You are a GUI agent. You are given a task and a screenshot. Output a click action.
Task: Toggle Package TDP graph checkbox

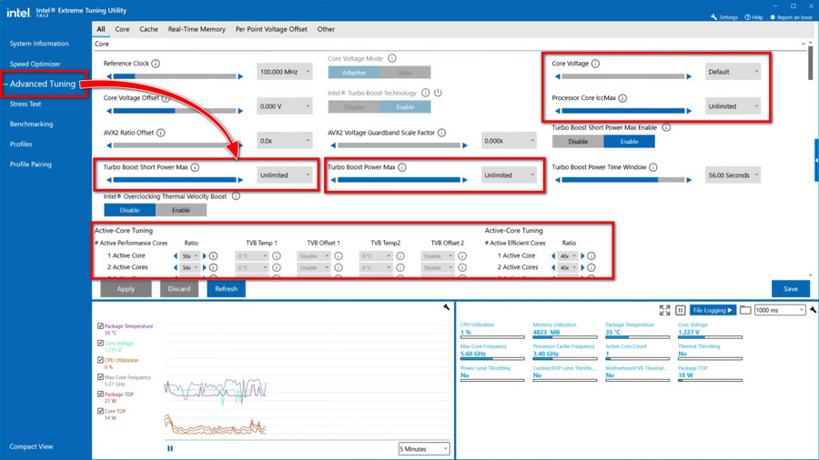tap(100, 395)
